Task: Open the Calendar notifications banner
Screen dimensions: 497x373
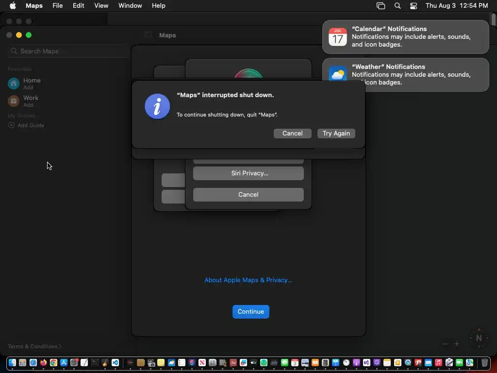Action: tap(405, 37)
